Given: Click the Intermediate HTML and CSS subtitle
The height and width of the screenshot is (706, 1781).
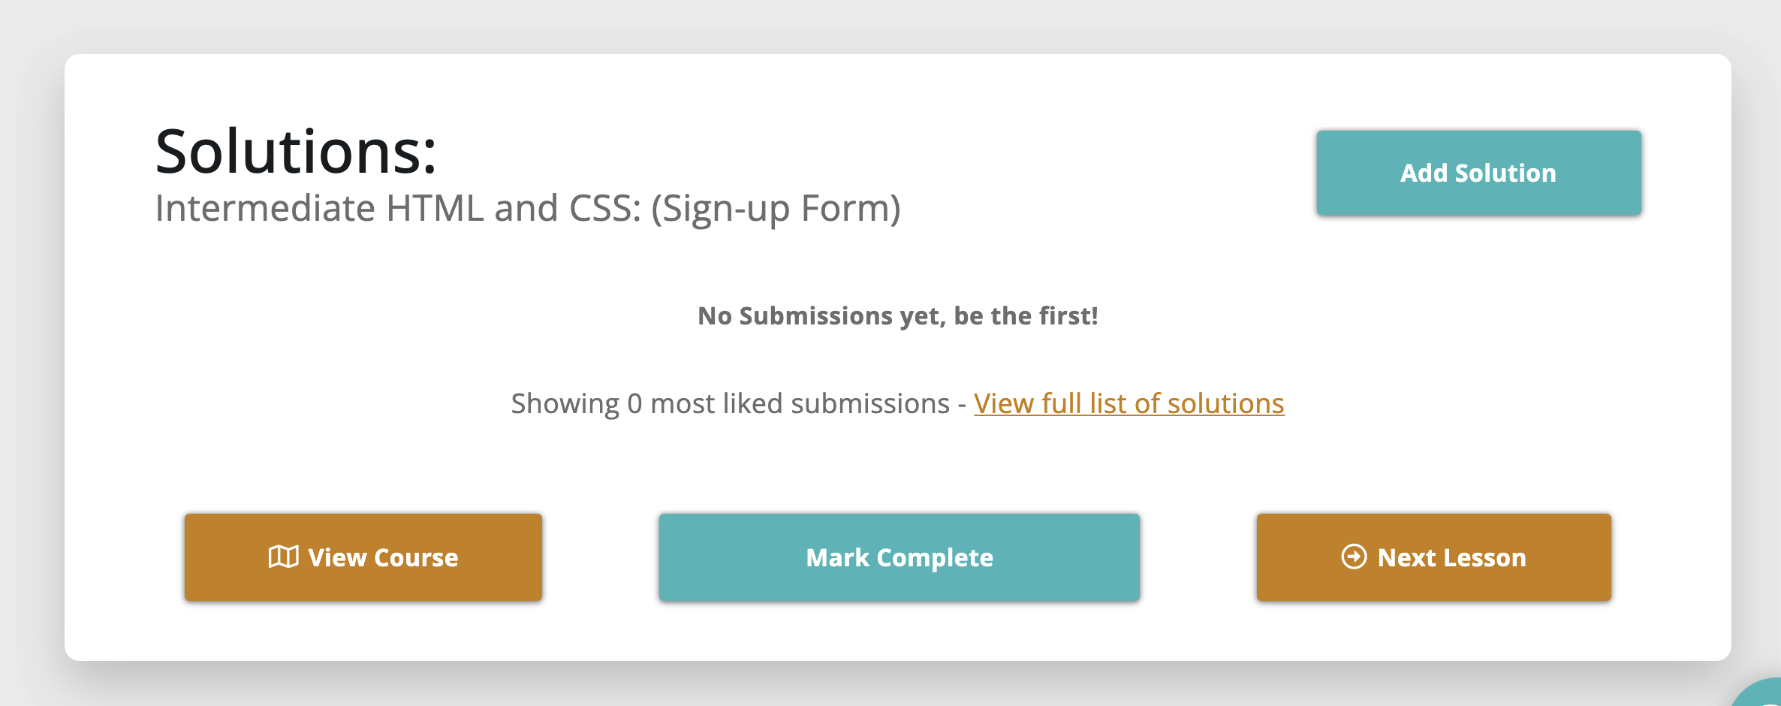Looking at the screenshot, I should [528, 208].
